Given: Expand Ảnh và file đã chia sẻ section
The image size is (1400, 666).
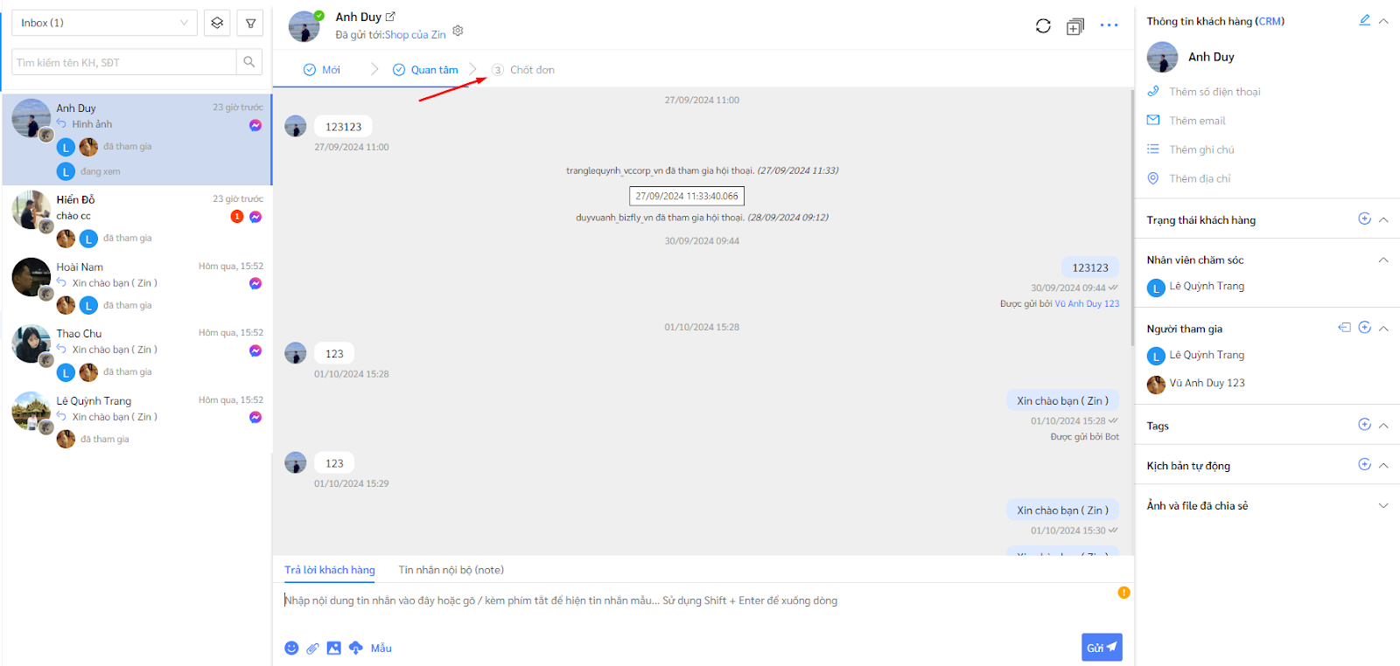Looking at the screenshot, I should [x=1383, y=505].
